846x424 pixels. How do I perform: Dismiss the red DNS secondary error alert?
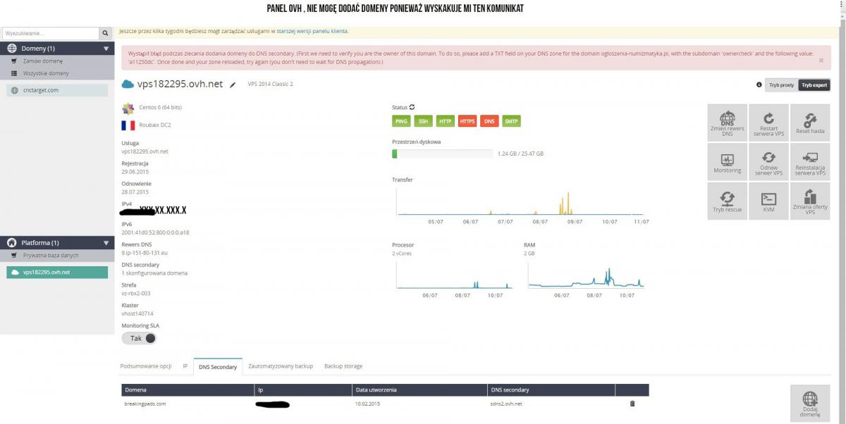pyautogui.click(x=821, y=61)
